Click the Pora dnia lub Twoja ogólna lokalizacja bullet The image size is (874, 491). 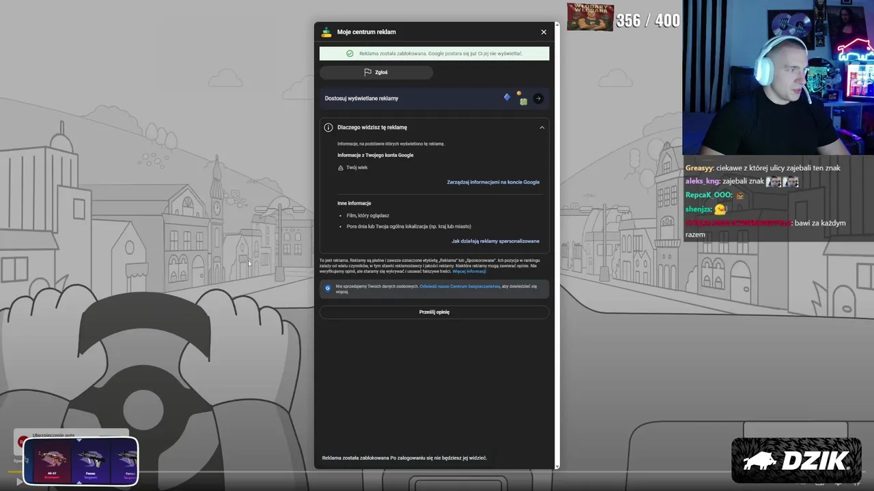click(x=409, y=226)
